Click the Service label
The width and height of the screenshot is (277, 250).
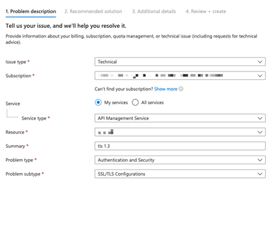[x=12, y=103]
